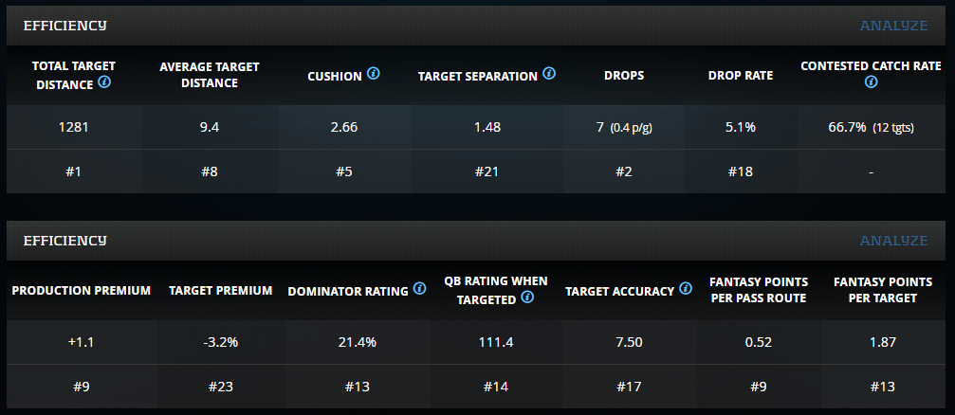
Task: Click Analyze in the Production Premium panel
Action: [893, 241]
